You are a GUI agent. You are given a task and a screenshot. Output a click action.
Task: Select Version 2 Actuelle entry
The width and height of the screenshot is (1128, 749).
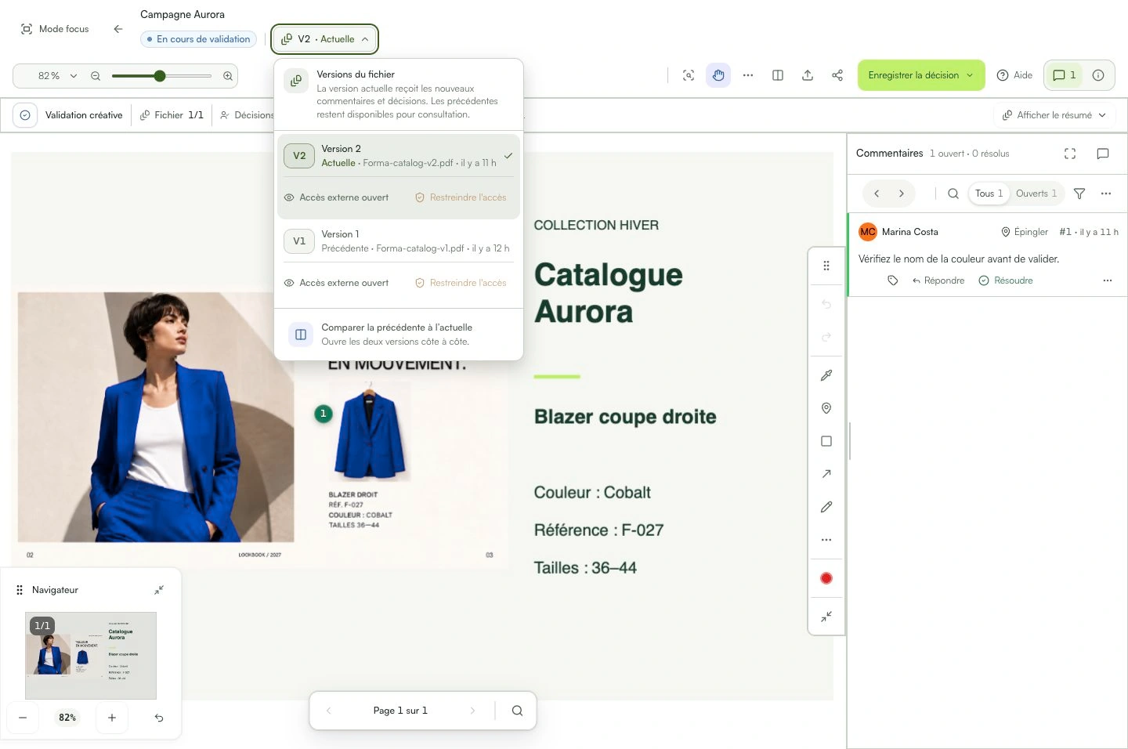398,156
